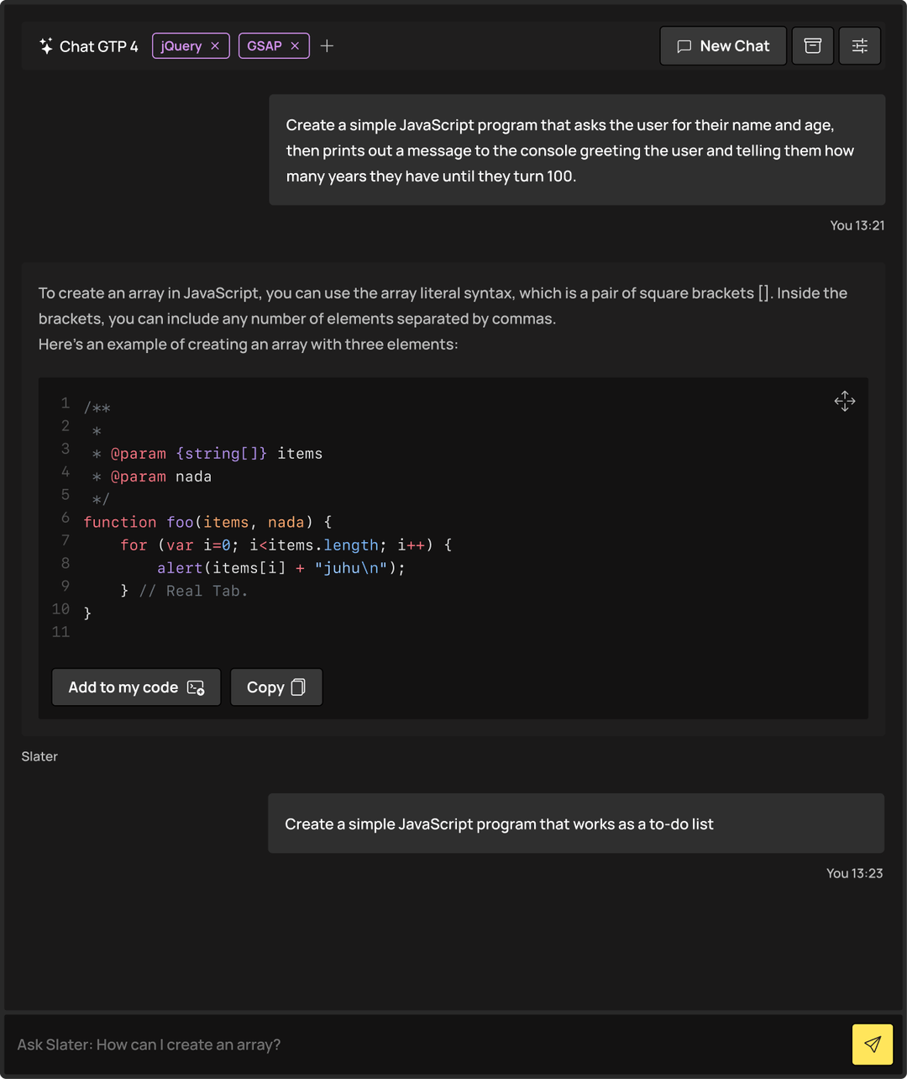
Task: Select the GSAP library tag
Action: tap(265, 45)
